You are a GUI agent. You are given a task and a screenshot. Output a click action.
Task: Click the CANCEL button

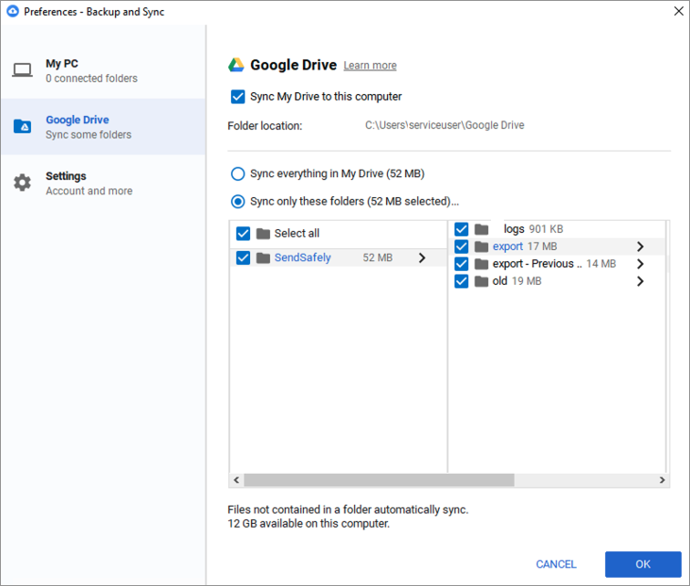pos(556,564)
